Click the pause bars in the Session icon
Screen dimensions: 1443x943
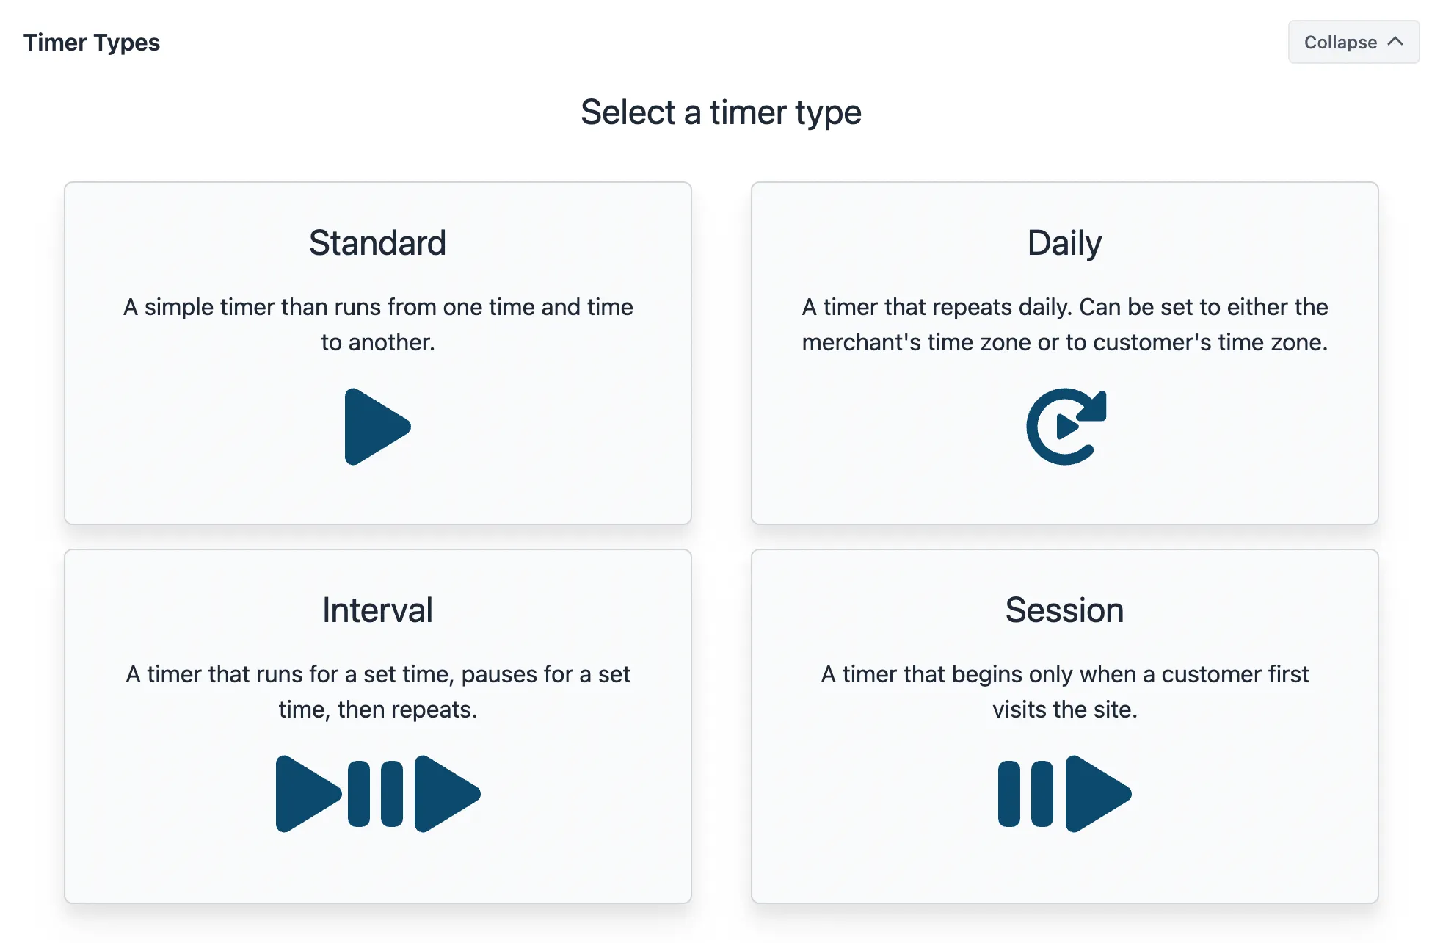coord(1025,794)
